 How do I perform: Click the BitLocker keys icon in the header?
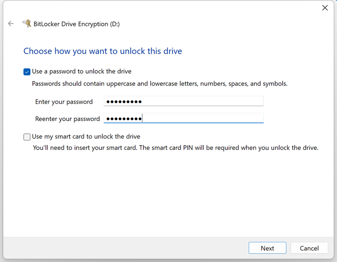(x=27, y=24)
